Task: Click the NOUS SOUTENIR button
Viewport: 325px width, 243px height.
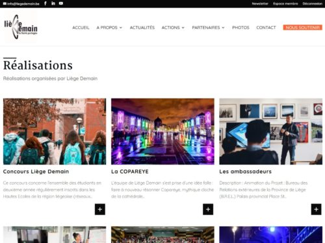Action: point(302,27)
